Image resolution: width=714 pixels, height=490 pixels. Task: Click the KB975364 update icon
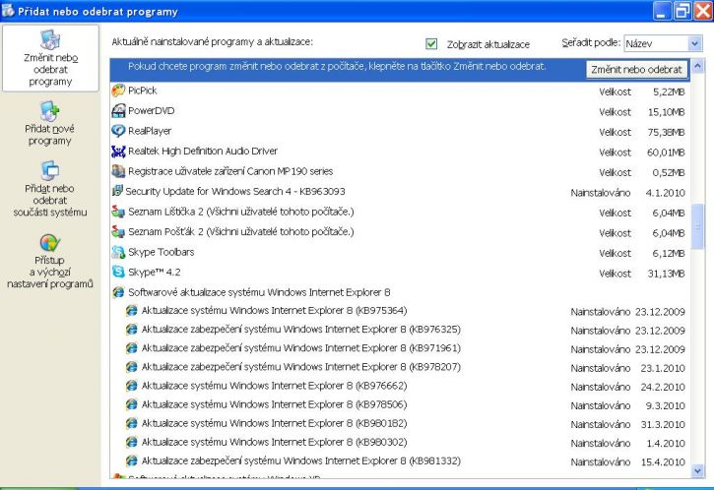[132, 311]
